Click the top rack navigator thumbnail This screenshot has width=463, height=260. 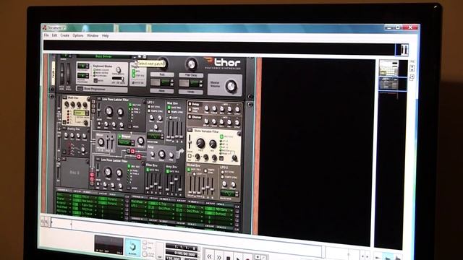(x=389, y=68)
